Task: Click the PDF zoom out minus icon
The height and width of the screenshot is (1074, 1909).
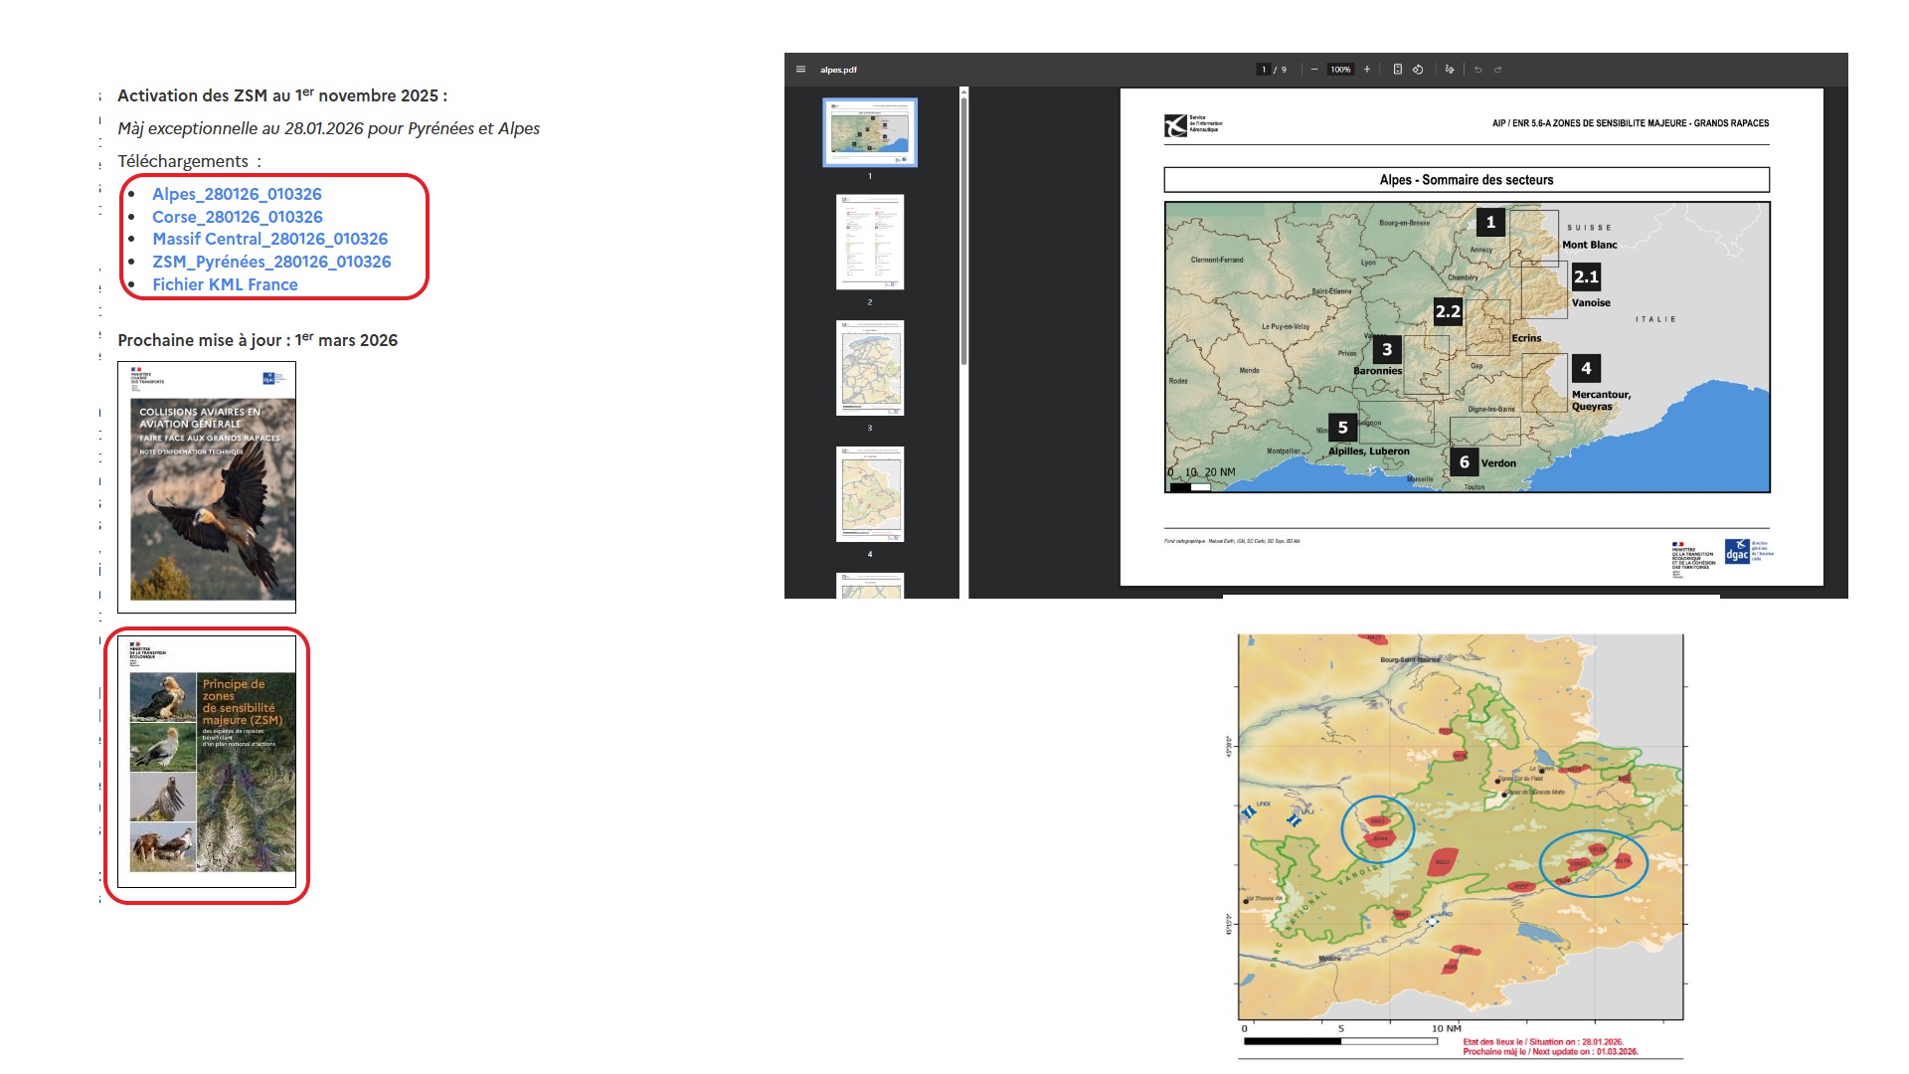Action: click(x=1314, y=70)
